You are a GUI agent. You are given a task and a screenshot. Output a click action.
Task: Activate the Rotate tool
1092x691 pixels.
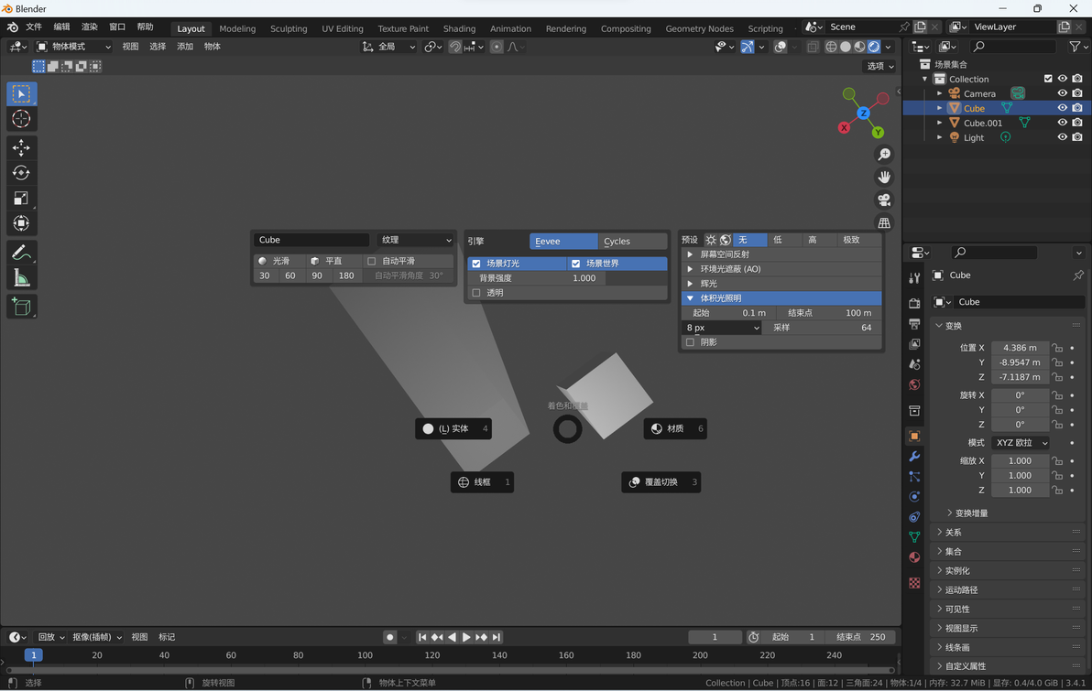coord(21,173)
